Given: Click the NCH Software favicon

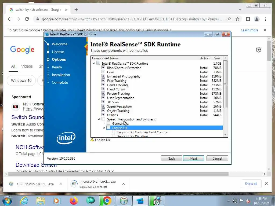Looking at the screenshot, I should click(16, 107).
